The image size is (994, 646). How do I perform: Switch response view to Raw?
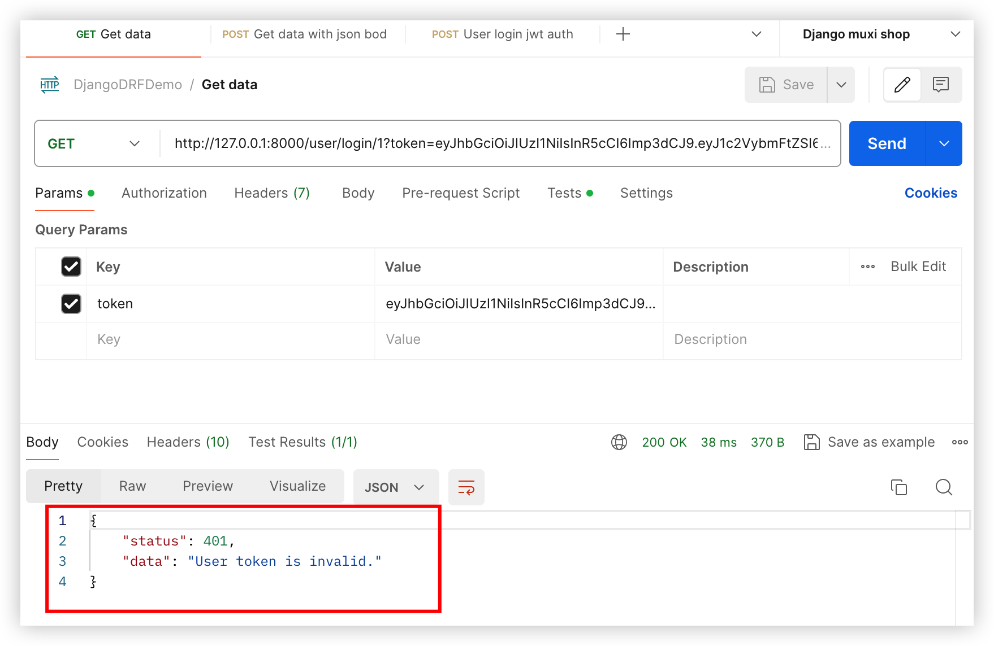[132, 486]
